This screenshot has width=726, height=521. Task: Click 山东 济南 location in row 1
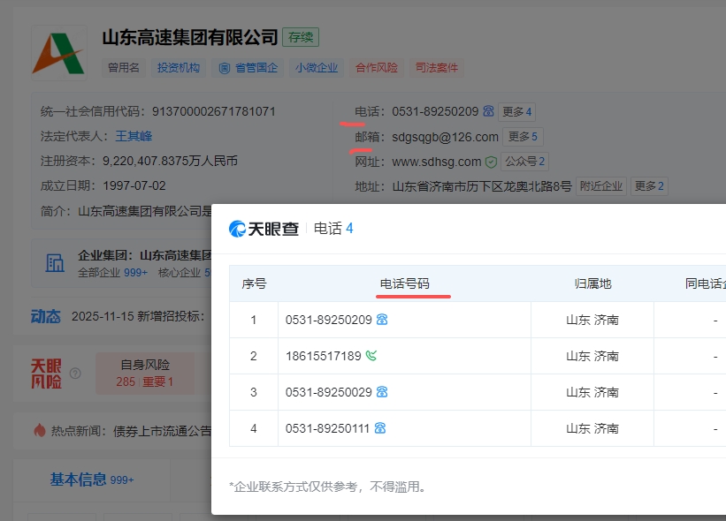pos(592,320)
